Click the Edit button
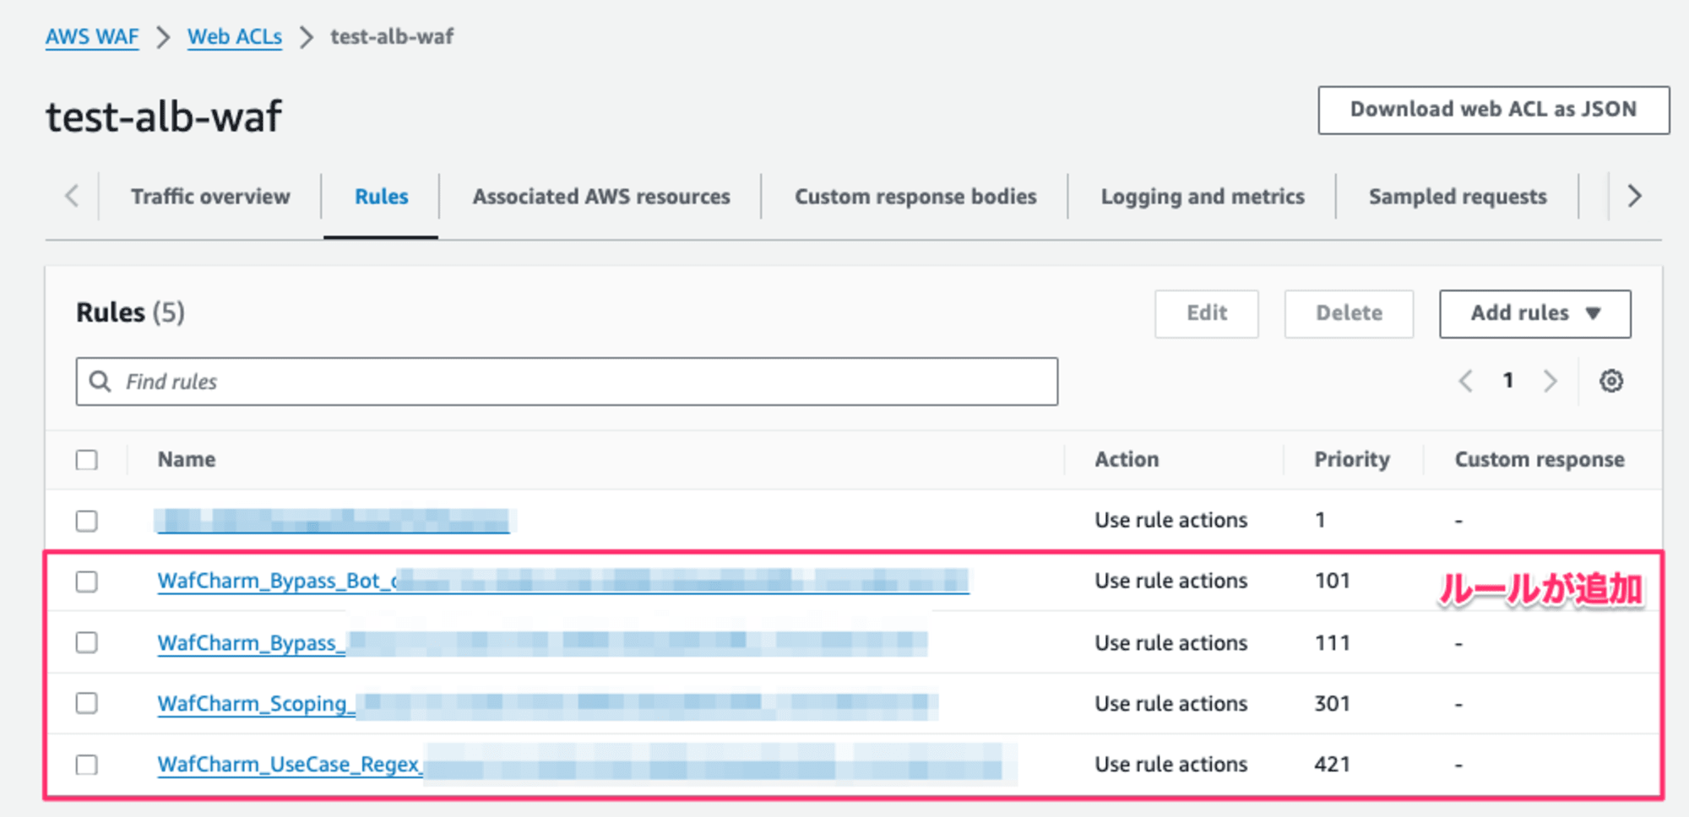The width and height of the screenshot is (1689, 817). (x=1206, y=314)
